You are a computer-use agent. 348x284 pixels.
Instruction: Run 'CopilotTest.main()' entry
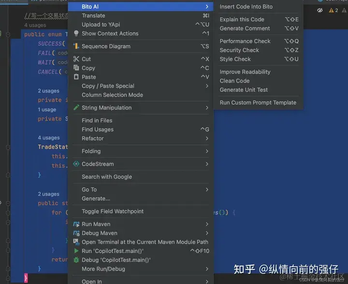click(141, 251)
